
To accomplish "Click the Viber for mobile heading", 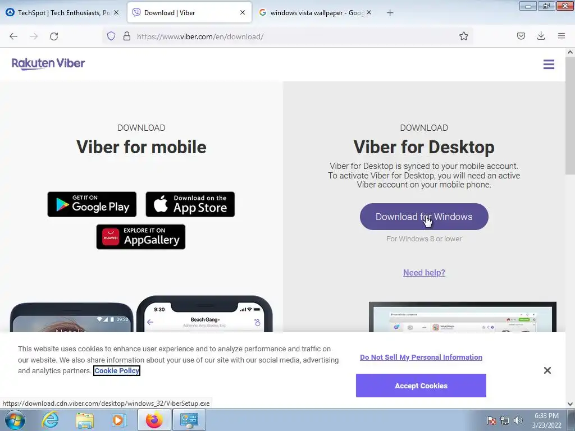I will click(x=141, y=147).
